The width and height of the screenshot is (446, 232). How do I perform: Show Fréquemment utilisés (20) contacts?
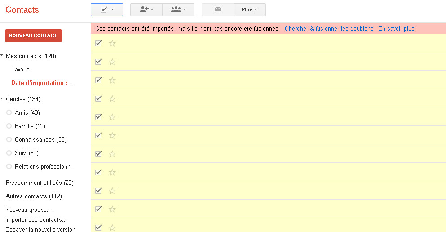40,183
